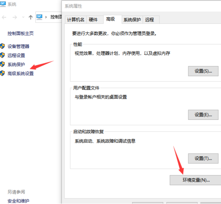
Task: Click the System window computer icon
Action: pos(3,4)
